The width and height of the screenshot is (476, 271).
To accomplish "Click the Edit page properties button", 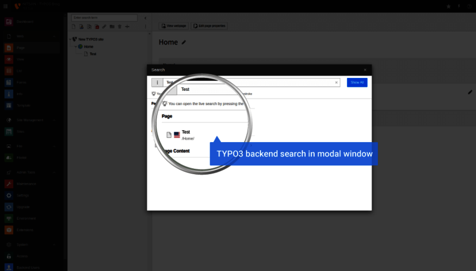I will [x=209, y=26].
